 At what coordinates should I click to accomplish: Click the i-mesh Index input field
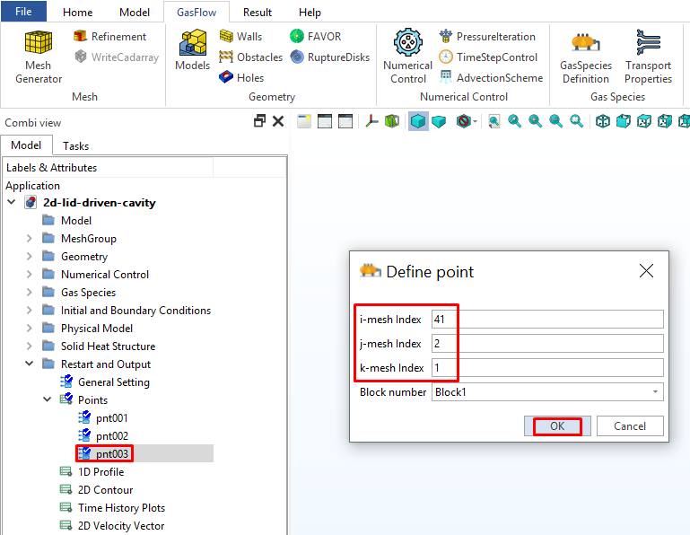(x=546, y=320)
